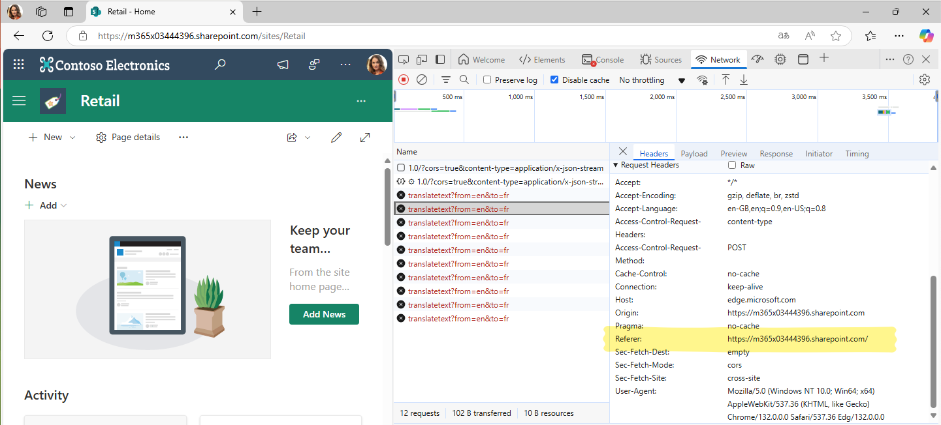Check the 1.0/?cors=true request row checkbox
This screenshot has height=425, width=941.
[401, 168]
